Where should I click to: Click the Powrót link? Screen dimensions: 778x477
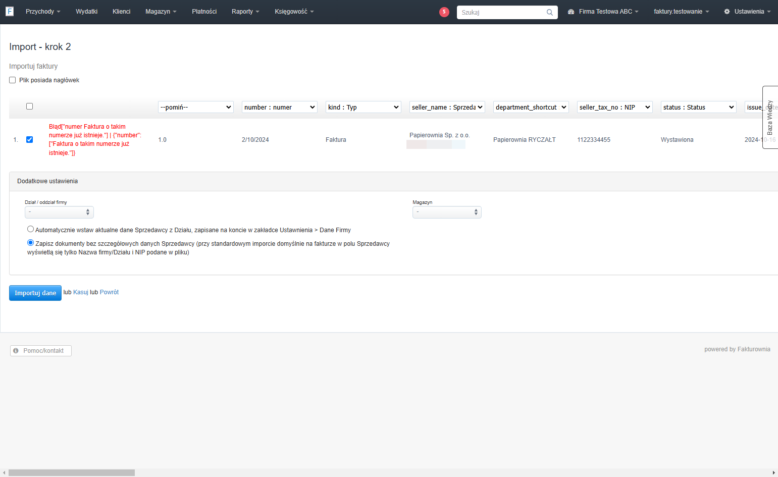(x=109, y=292)
